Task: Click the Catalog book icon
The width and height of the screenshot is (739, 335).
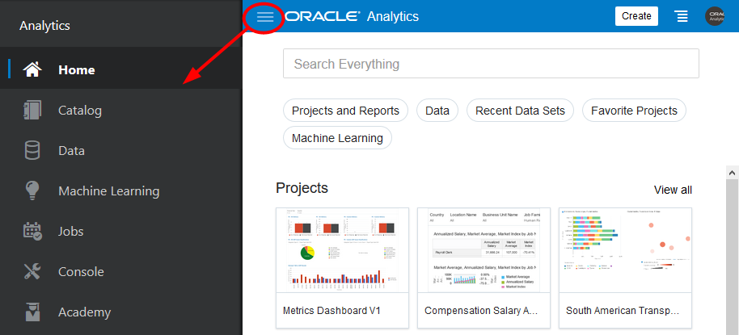Action: click(x=32, y=110)
